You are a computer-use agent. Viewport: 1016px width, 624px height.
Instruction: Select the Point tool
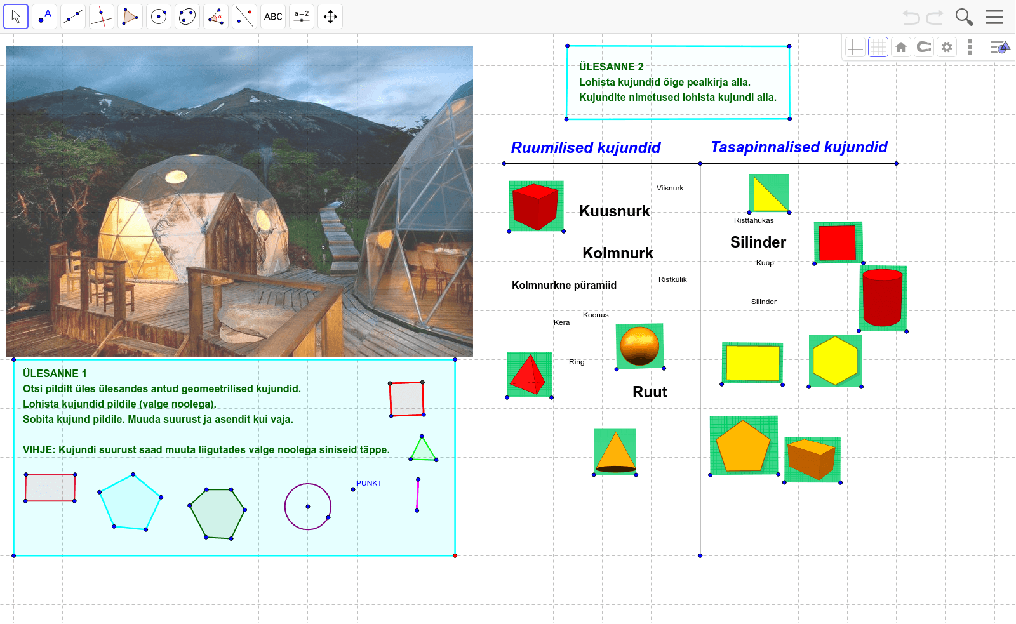coord(44,17)
